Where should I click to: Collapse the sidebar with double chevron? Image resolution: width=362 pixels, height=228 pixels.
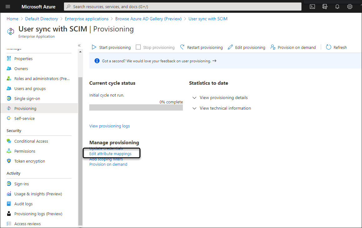(x=79, y=45)
